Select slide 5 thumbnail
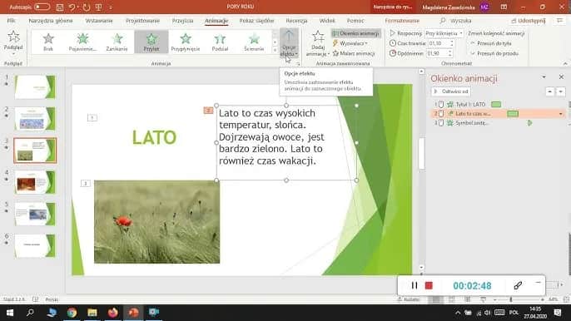This screenshot has height=321, width=571. tap(35, 214)
